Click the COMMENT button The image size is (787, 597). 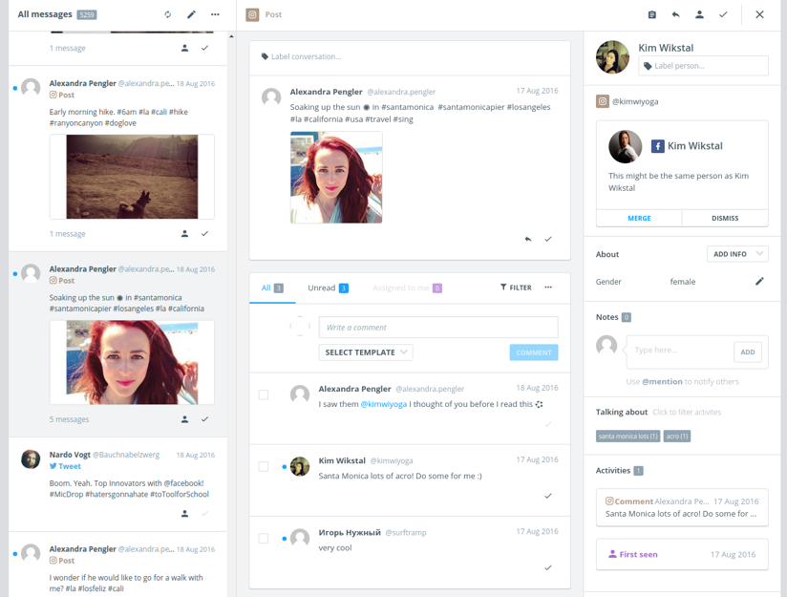534,352
